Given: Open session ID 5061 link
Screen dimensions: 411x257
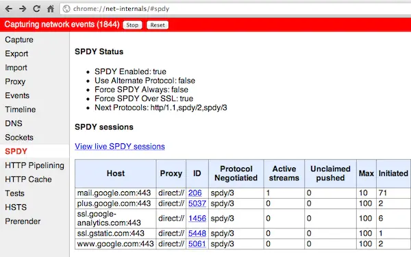Looking at the screenshot, I should tap(197, 243).
